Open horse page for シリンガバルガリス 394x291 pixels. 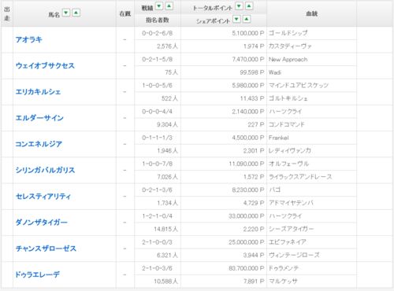45,170
